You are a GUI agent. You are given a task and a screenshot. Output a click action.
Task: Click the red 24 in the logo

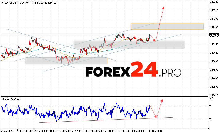coord(144,70)
